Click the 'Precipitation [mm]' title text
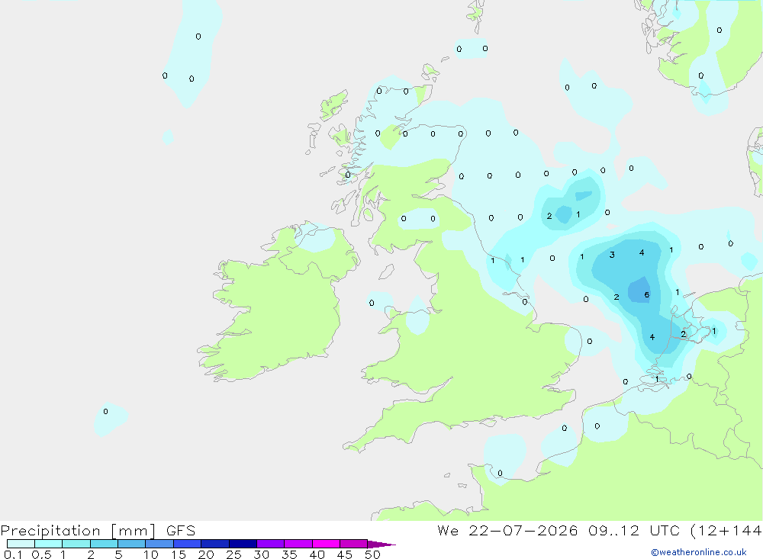 78,531
